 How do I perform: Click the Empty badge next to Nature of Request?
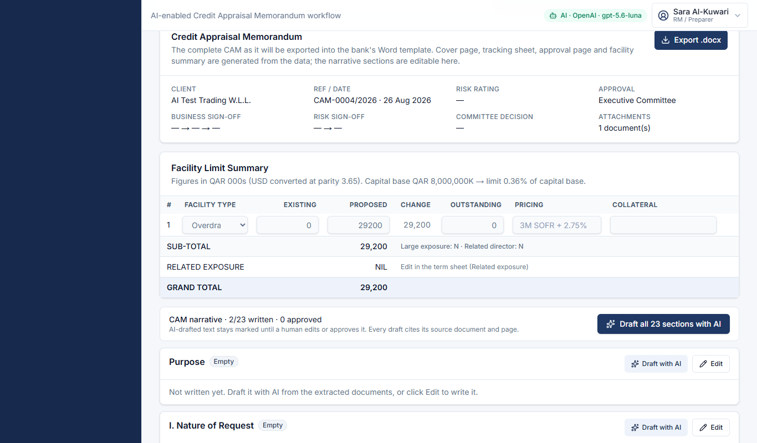click(x=273, y=425)
